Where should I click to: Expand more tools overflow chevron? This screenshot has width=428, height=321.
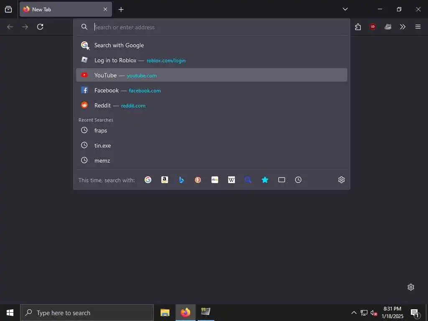coord(403,27)
